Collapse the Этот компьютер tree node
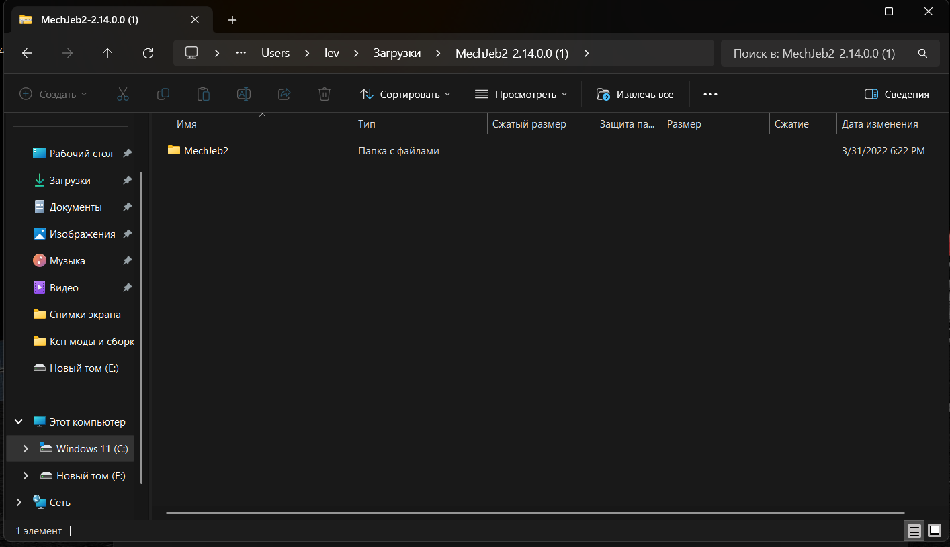The height and width of the screenshot is (547, 950). point(19,422)
